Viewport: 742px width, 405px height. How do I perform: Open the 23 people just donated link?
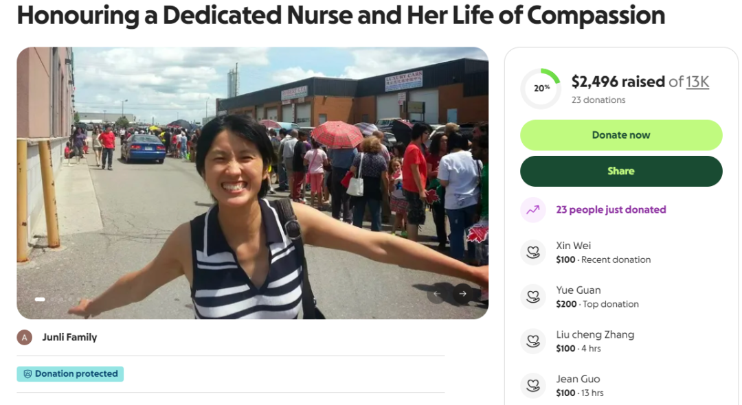click(x=611, y=210)
